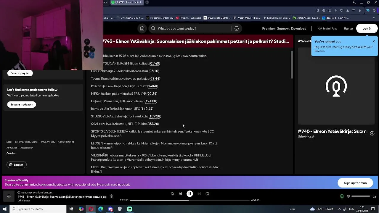Open the Download link
Screen dimensions: 379x213
click(298, 28)
